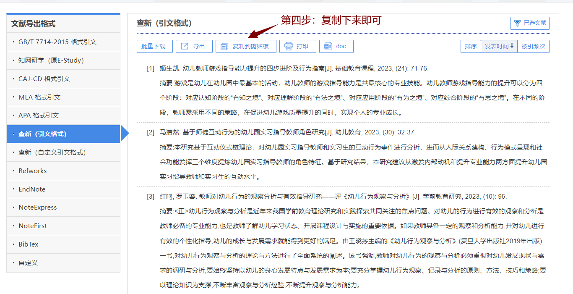Select the highlighted 查新 (引文格式) item

click(x=42, y=134)
